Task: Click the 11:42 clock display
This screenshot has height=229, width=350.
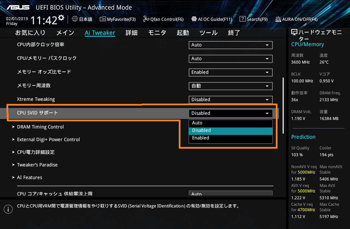Action: (x=44, y=21)
